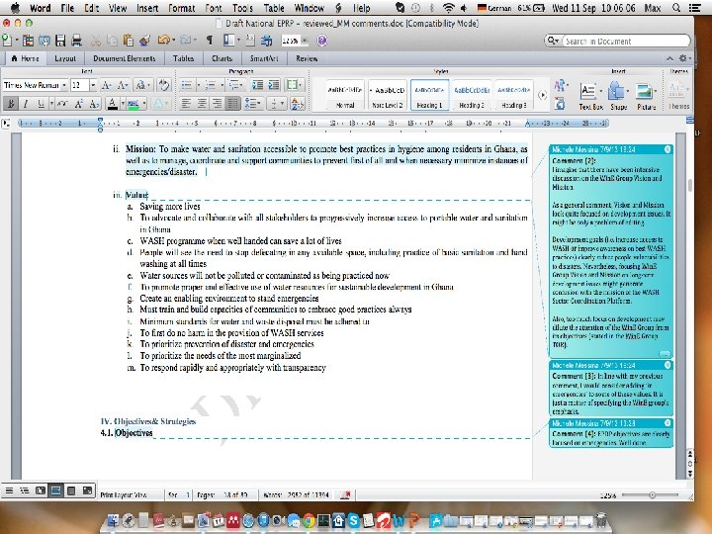Viewport: 712px width, 534px height.
Task: Toggle justified alignment
Action: (x=232, y=104)
